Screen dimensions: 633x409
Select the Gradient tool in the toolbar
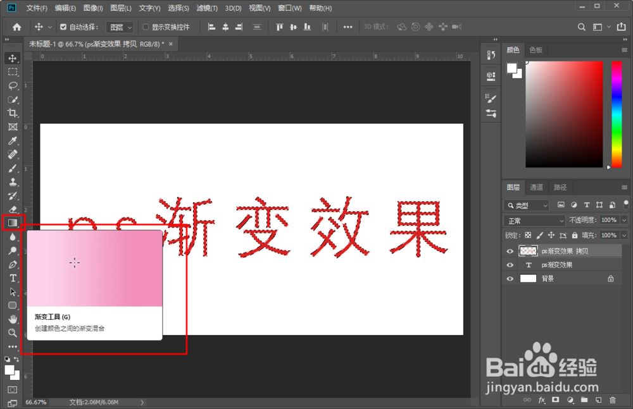coord(13,223)
